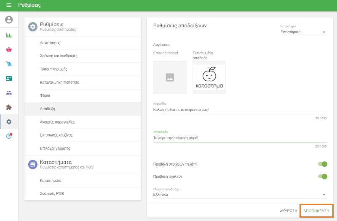Click the user account profile icon
337x221 pixels.
(x=9, y=20)
